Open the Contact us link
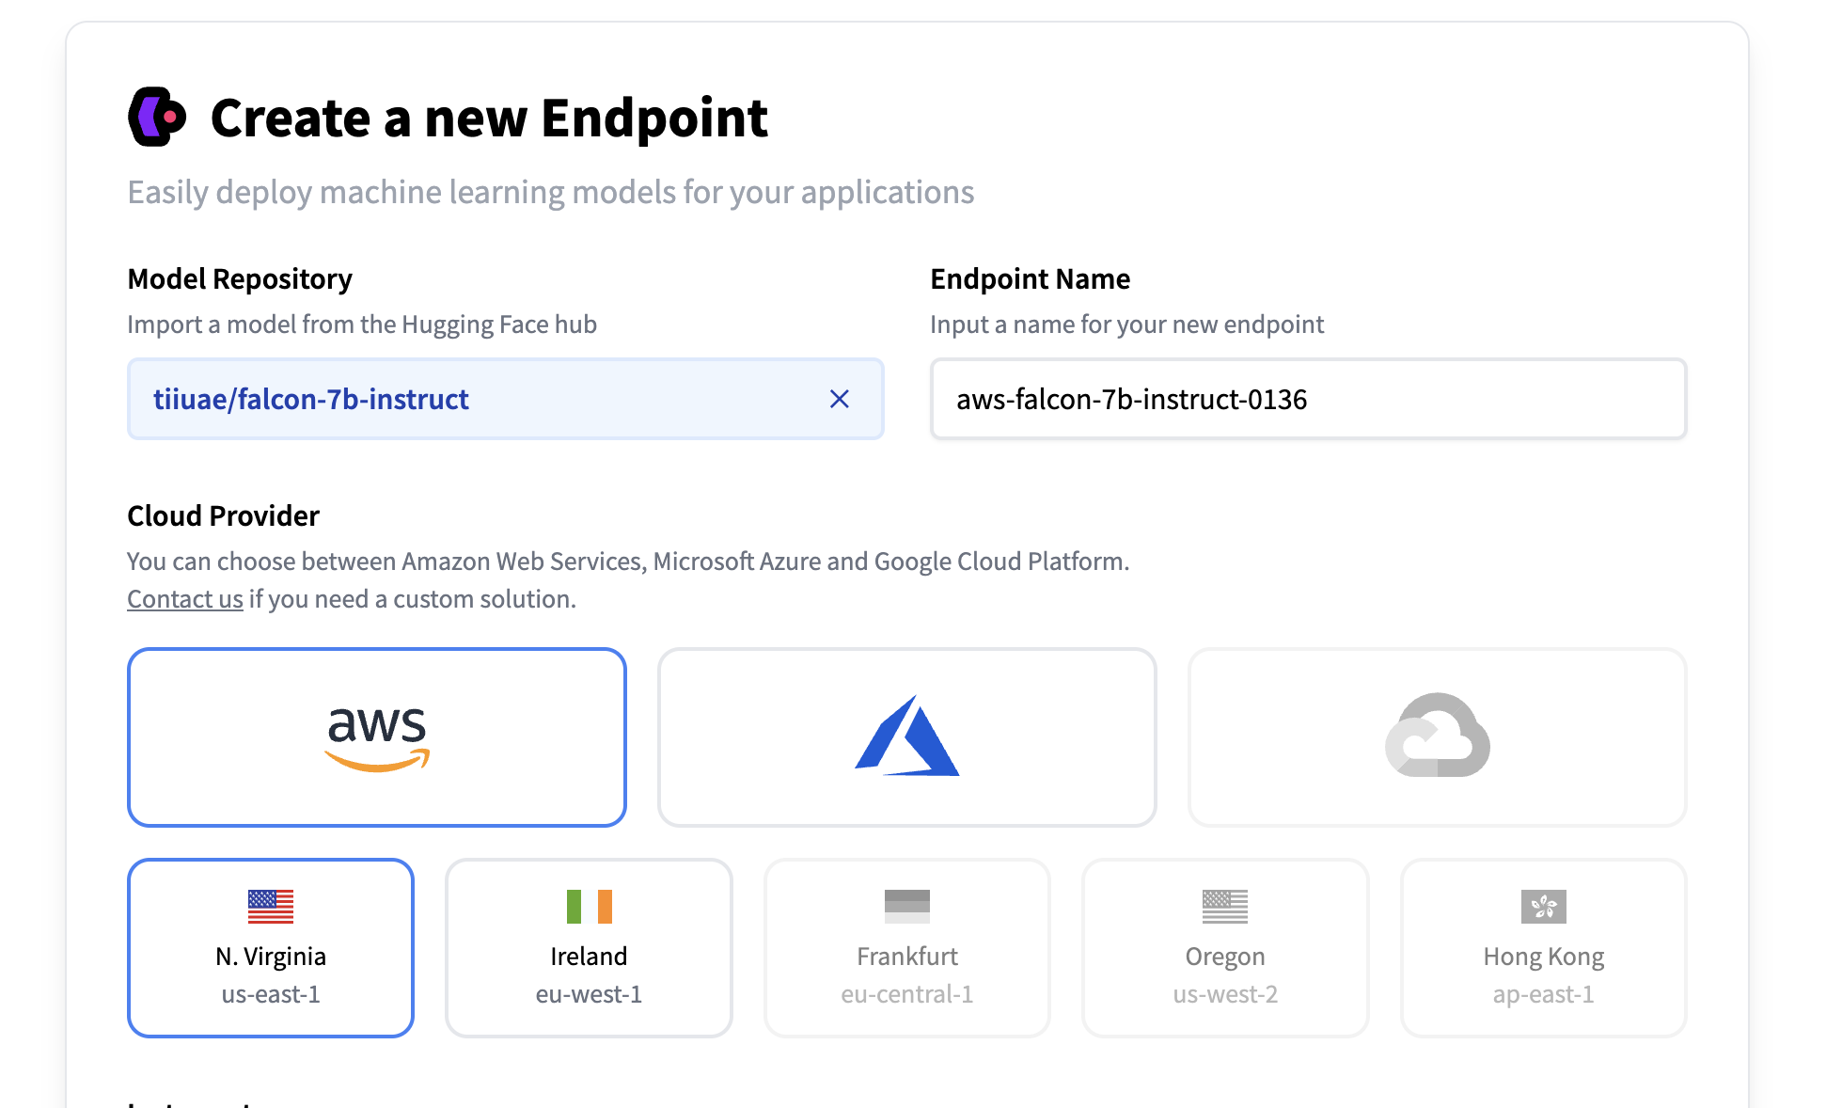Screen dimensions: 1826x1108 tap(185, 599)
